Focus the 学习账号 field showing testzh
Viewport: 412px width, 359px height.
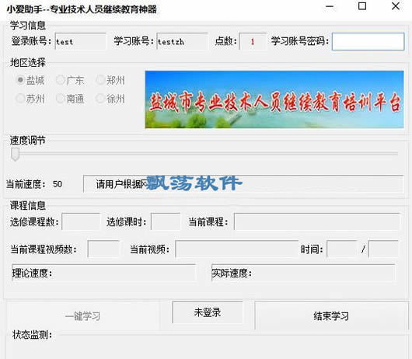[x=182, y=41]
